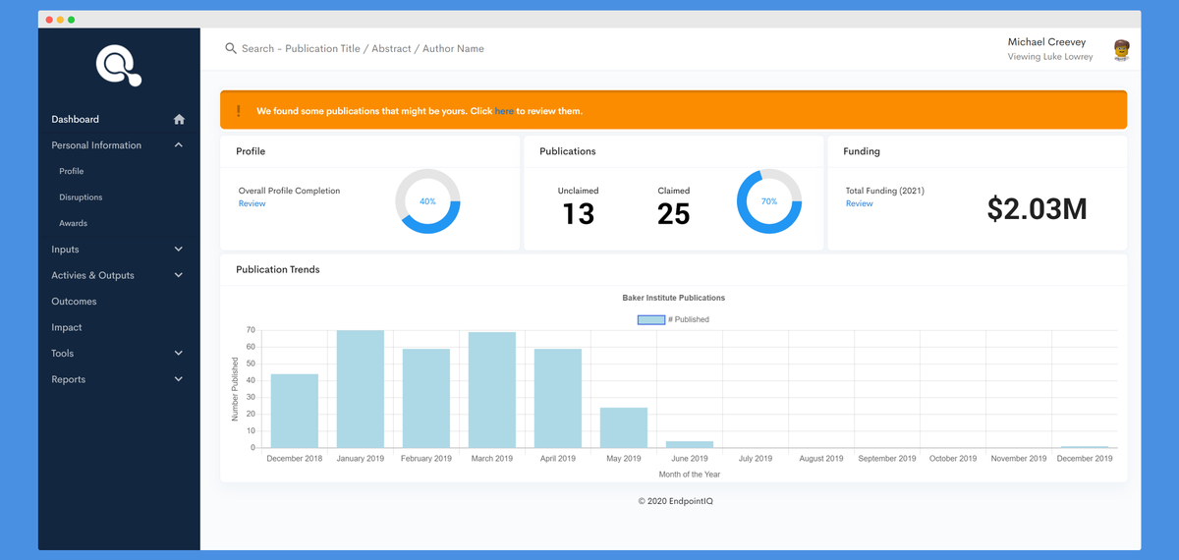The height and width of the screenshot is (560, 1179).
Task: Click the publication search field
Action: pos(363,48)
